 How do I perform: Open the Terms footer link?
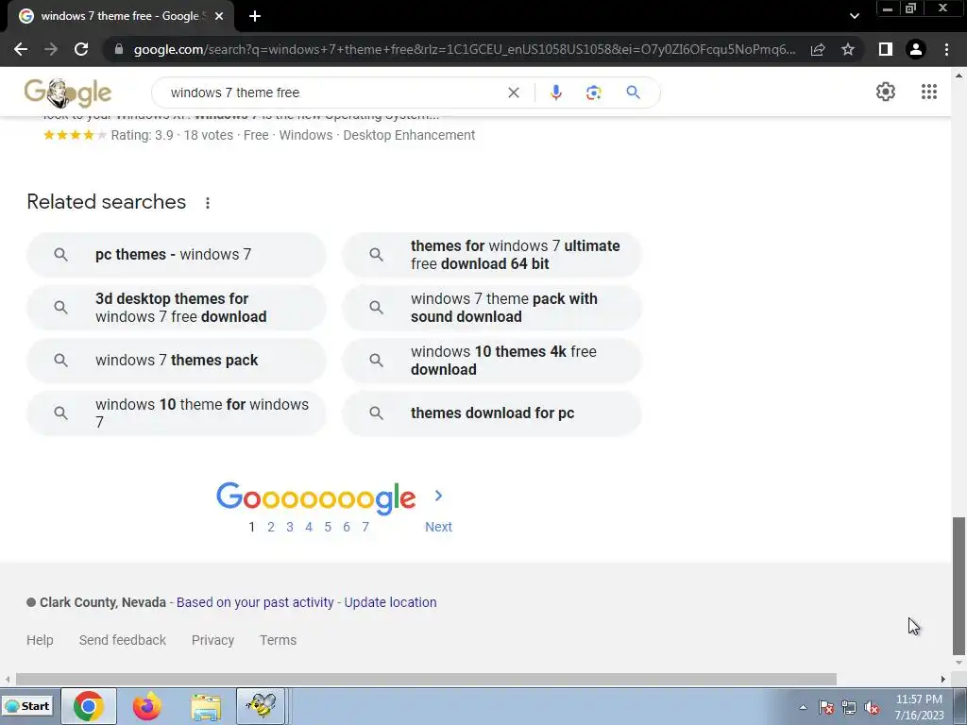coord(279,640)
